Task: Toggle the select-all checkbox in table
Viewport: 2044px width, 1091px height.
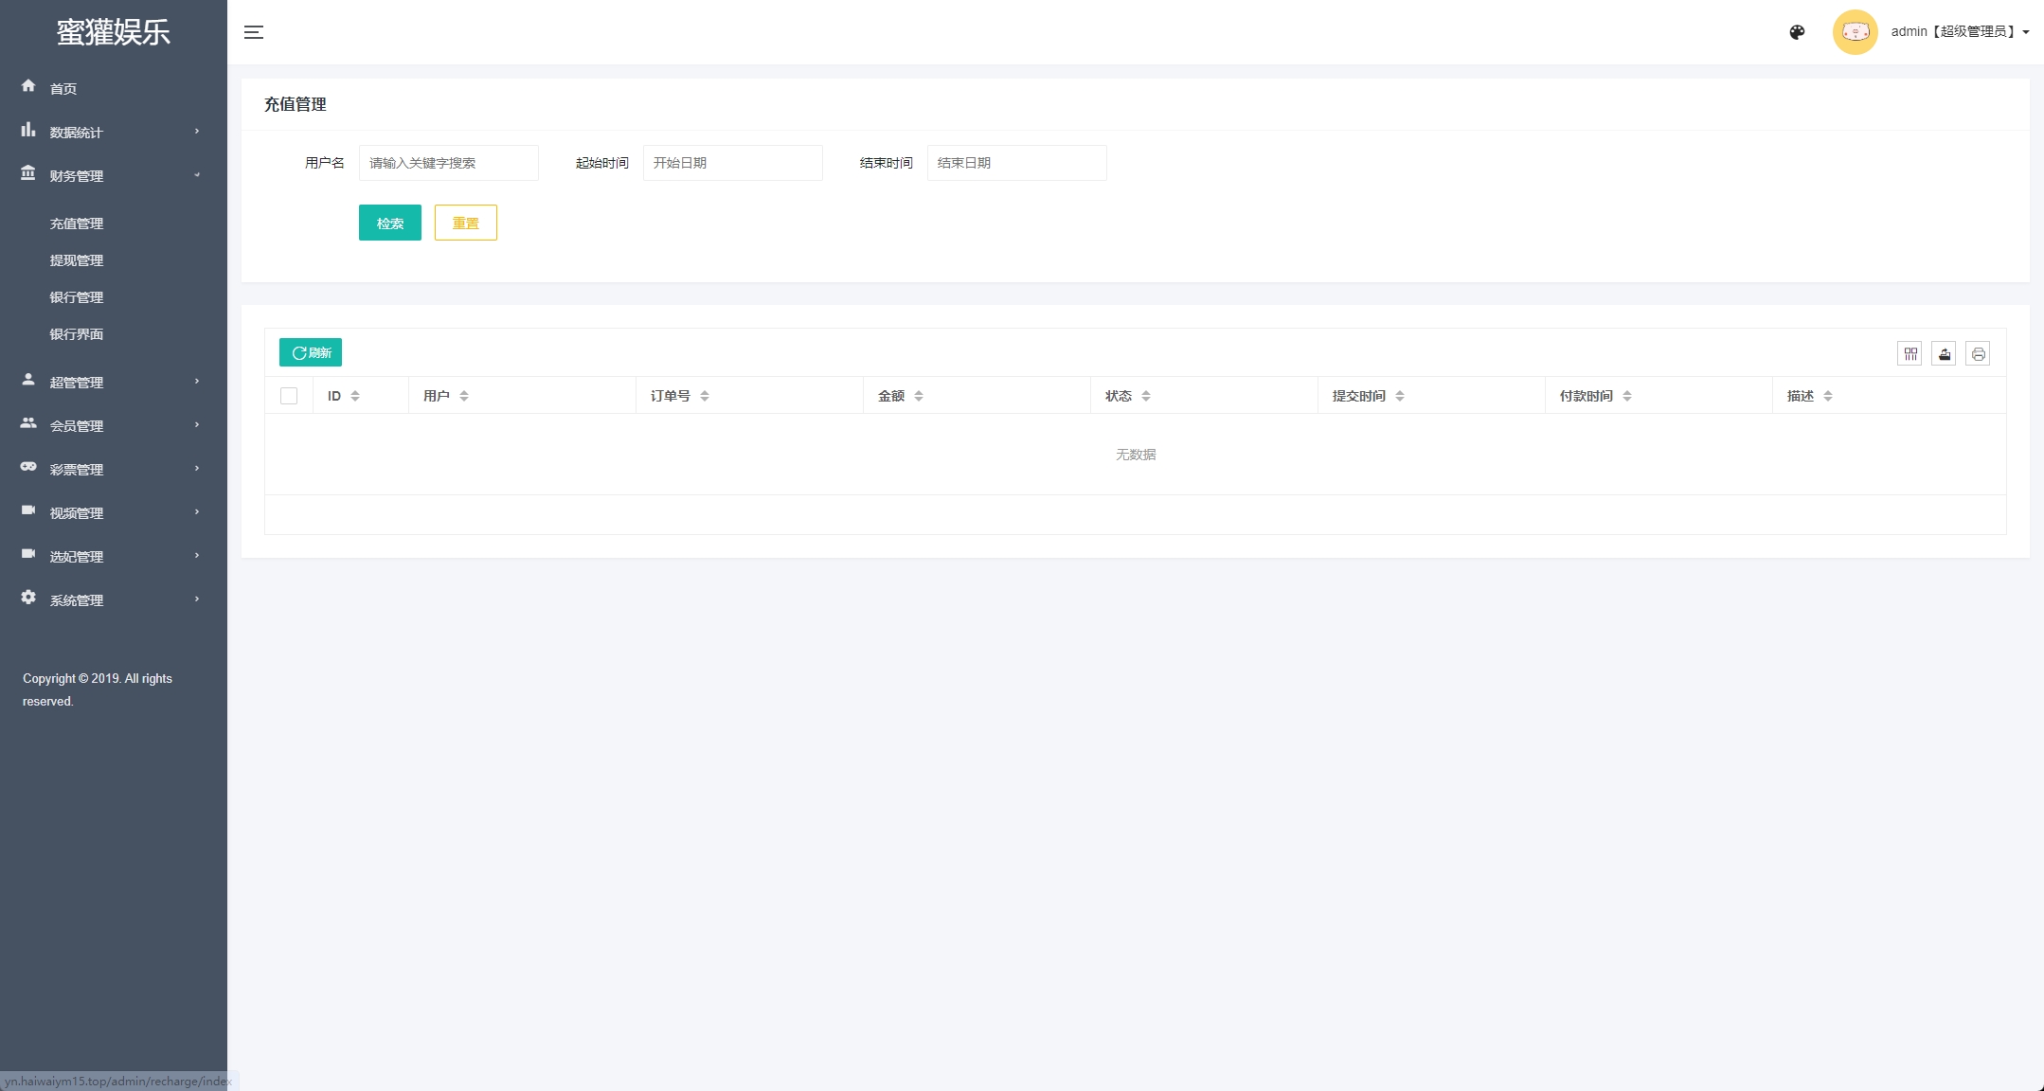Action: 289,395
